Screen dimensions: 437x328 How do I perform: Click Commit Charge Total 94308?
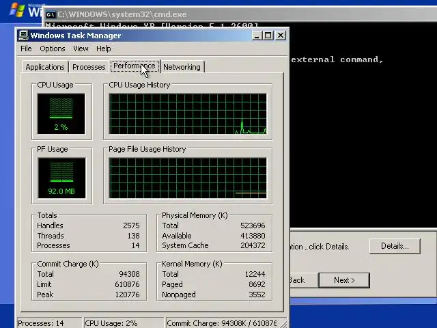click(x=129, y=274)
